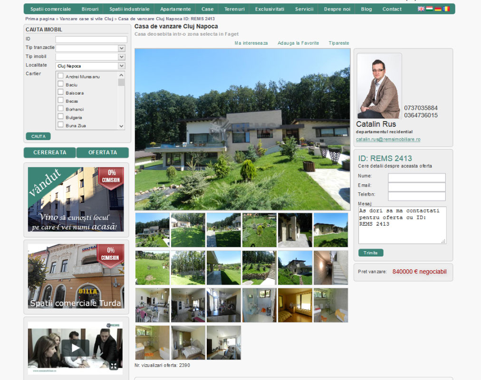Choose the Romanian flag icon
Image resolution: width=481 pixels, height=380 pixels.
click(446, 9)
